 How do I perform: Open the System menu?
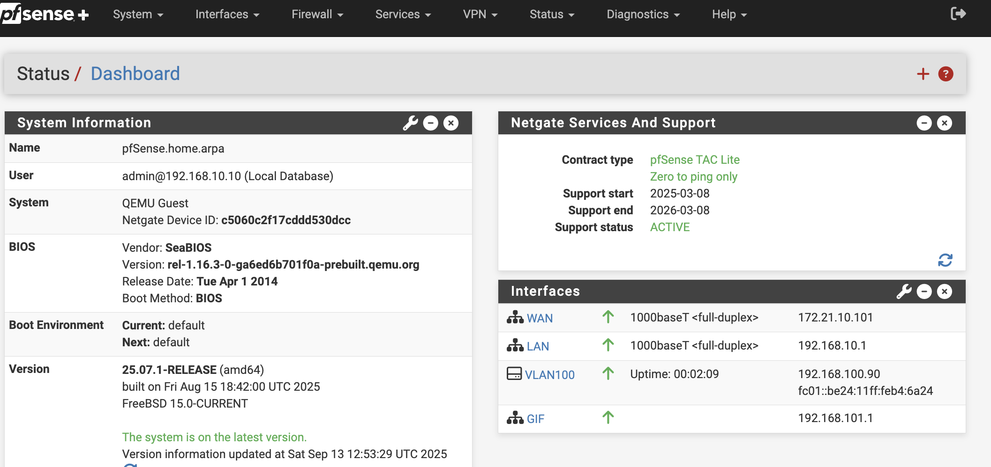pyautogui.click(x=138, y=15)
